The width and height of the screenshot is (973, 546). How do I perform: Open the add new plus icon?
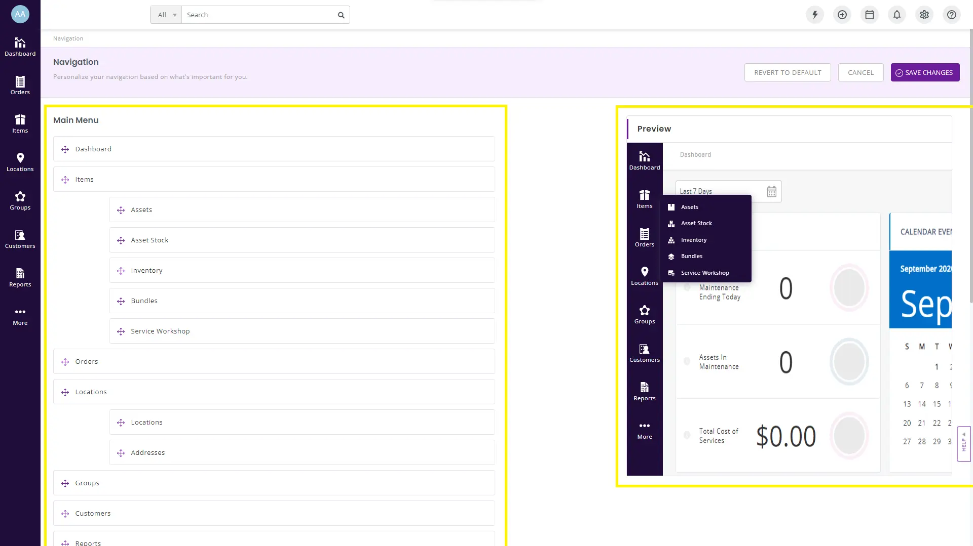[842, 15]
